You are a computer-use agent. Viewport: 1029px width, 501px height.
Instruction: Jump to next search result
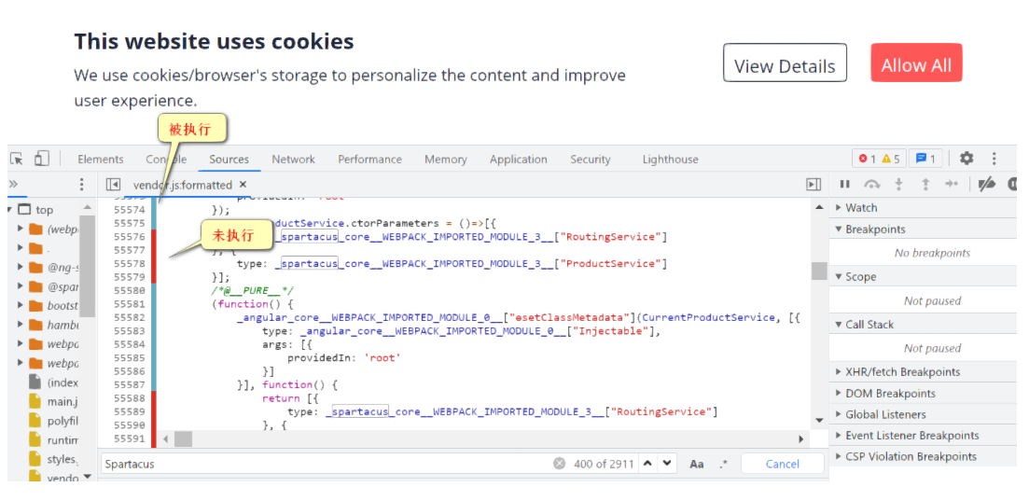click(x=668, y=464)
